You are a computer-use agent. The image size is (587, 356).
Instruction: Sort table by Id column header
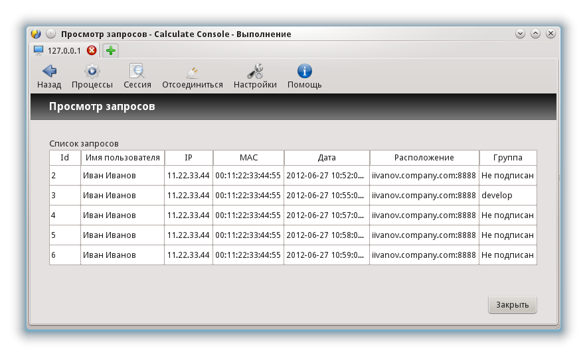[x=65, y=158]
